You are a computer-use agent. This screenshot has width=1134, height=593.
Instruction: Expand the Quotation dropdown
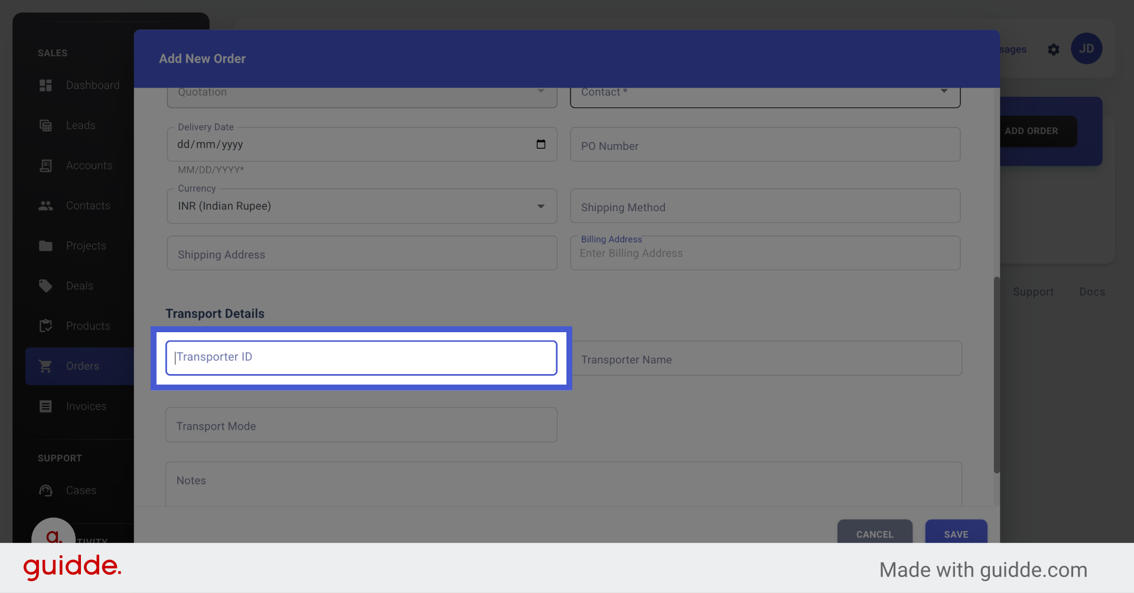pos(540,91)
